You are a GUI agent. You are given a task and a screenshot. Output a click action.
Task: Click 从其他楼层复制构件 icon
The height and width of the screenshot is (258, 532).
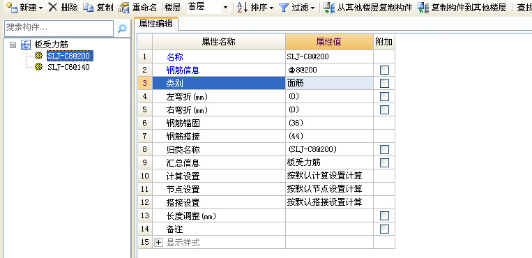pos(329,8)
